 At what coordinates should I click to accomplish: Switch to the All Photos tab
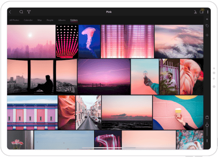[14, 20]
